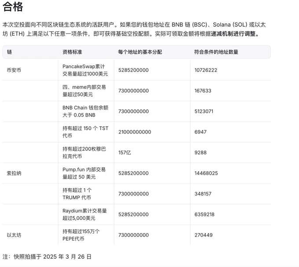Select the 21000000000 allocation value
The height and width of the screenshot is (267, 299).
[135, 132]
